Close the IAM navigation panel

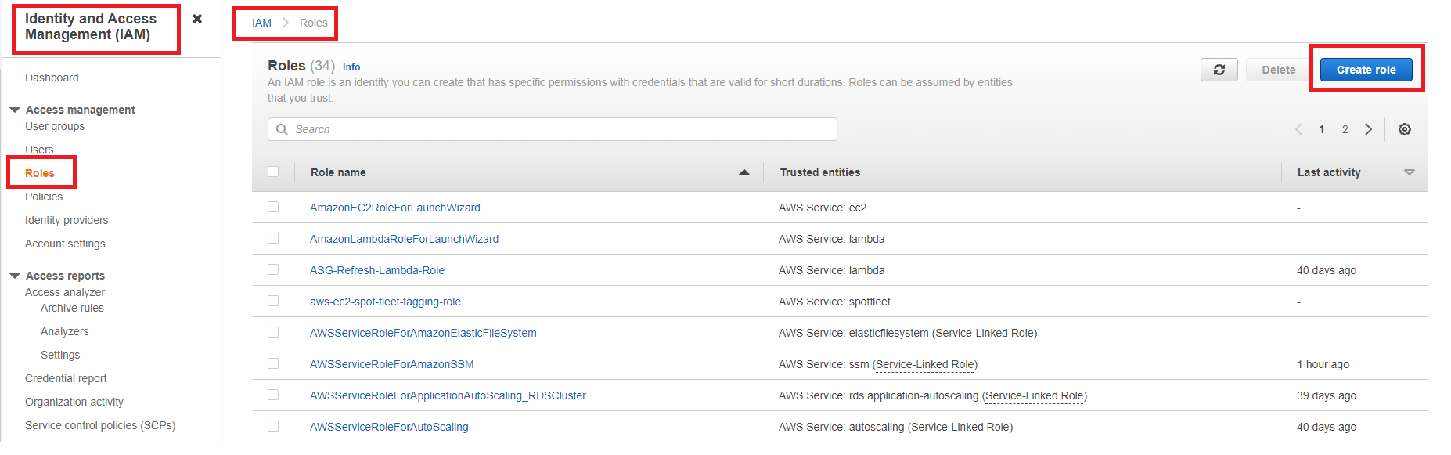click(197, 19)
